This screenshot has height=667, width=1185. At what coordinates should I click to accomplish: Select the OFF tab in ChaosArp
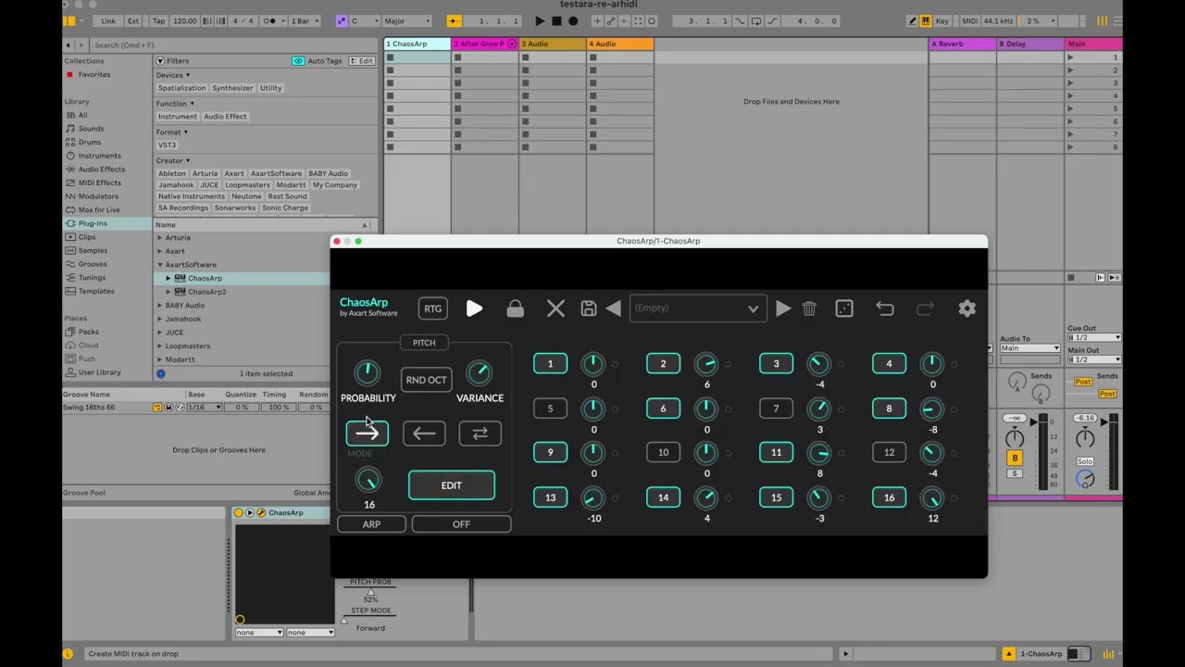(x=461, y=524)
